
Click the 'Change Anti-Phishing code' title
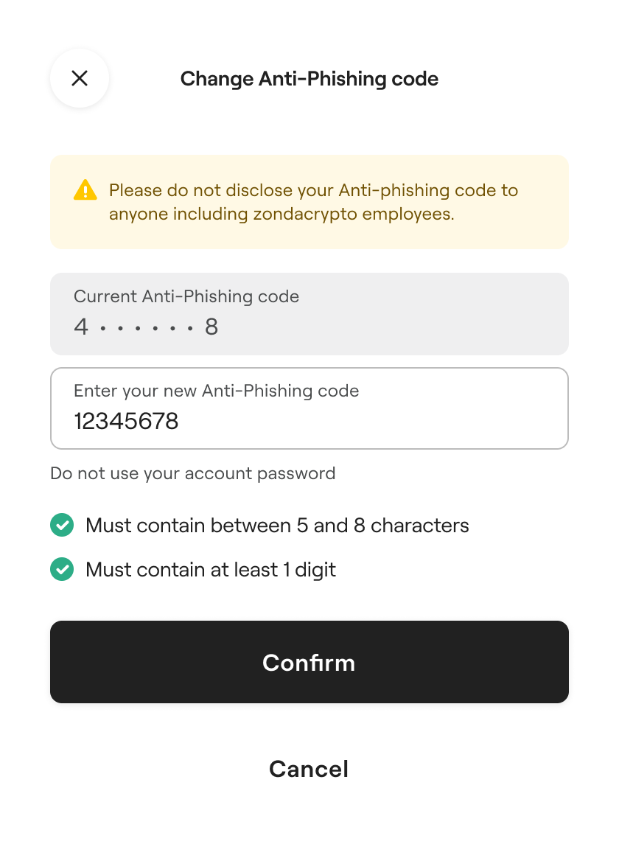coord(309,78)
